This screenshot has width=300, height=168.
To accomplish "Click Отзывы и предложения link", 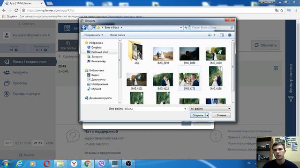I will (103, 153).
